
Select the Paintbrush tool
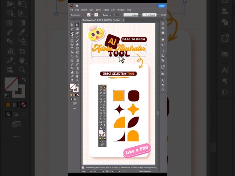(77, 41)
